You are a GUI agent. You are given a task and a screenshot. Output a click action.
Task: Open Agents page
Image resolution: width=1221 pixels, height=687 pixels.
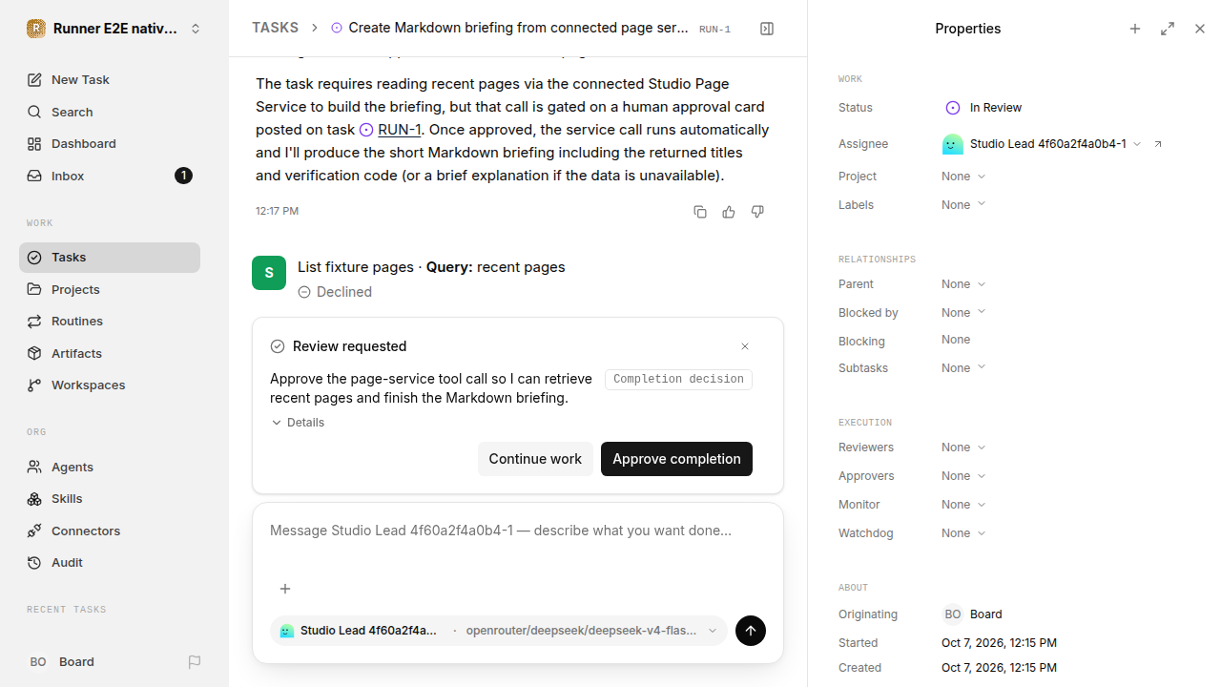click(110, 467)
